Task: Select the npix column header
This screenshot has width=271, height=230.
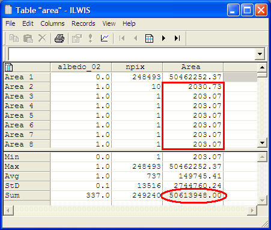Action: click(137, 67)
